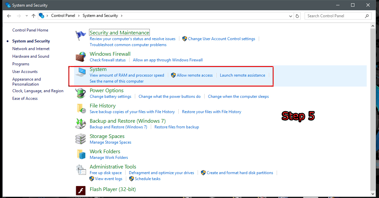
Task: Click the Storage Spaces drives icon
Action: 81,139
